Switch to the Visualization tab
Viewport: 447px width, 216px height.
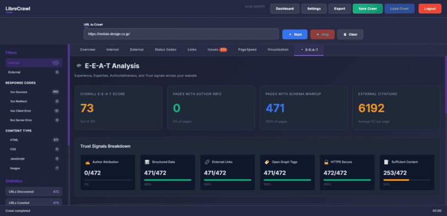point(278,49)
